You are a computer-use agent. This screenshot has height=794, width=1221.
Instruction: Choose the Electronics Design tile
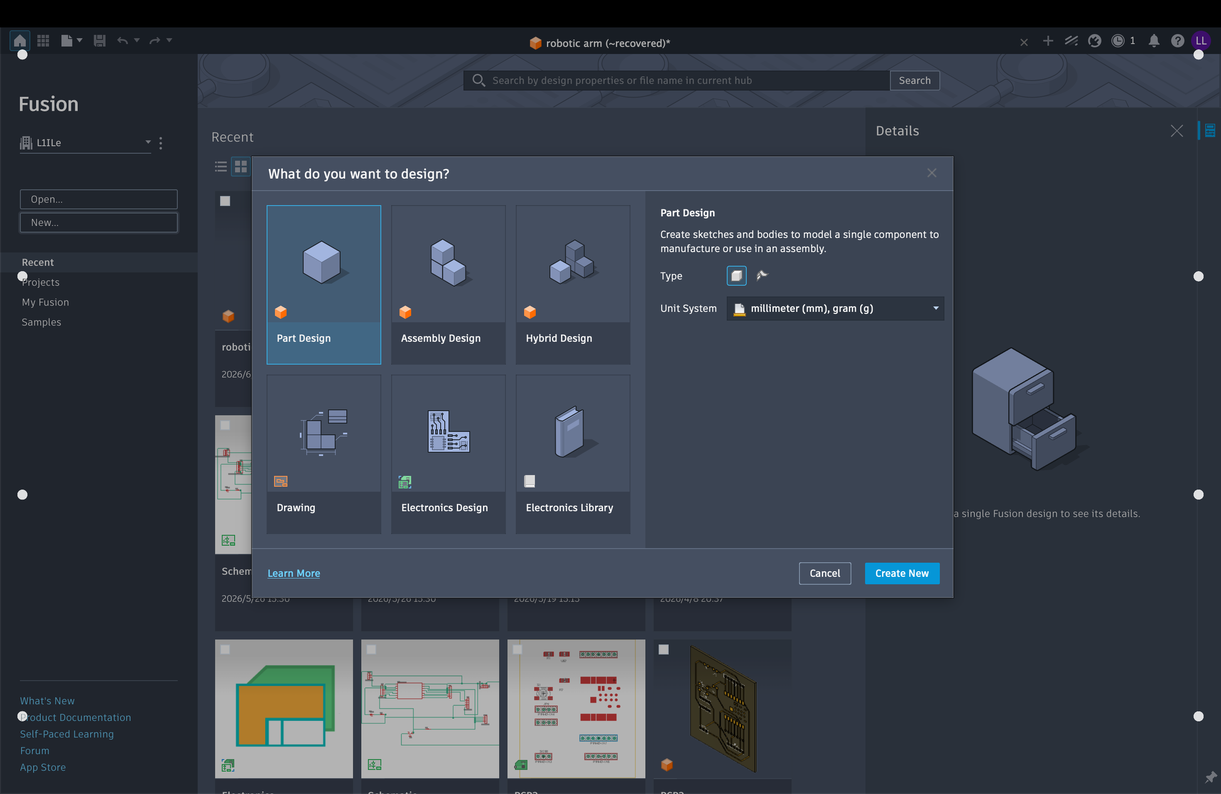tap(449, 454)
